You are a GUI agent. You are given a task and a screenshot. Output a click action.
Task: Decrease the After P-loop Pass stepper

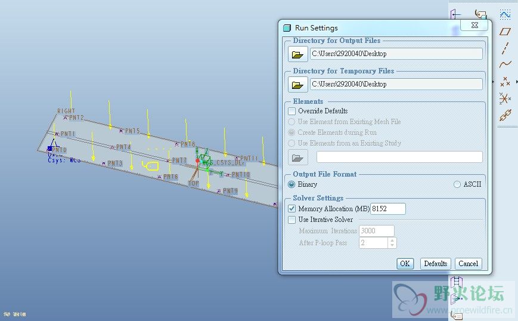(392, 246)
